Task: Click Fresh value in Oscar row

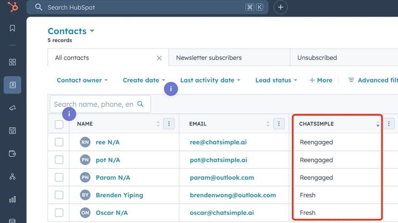Action: pos(308,212)
